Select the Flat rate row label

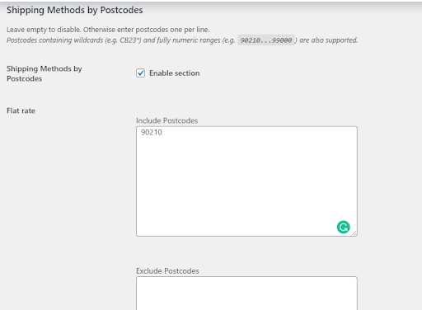(x=21, y=110)
